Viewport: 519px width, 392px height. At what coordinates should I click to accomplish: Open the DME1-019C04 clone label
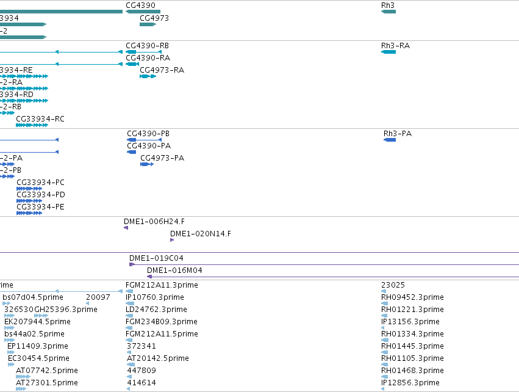click(x=156, y=258)
